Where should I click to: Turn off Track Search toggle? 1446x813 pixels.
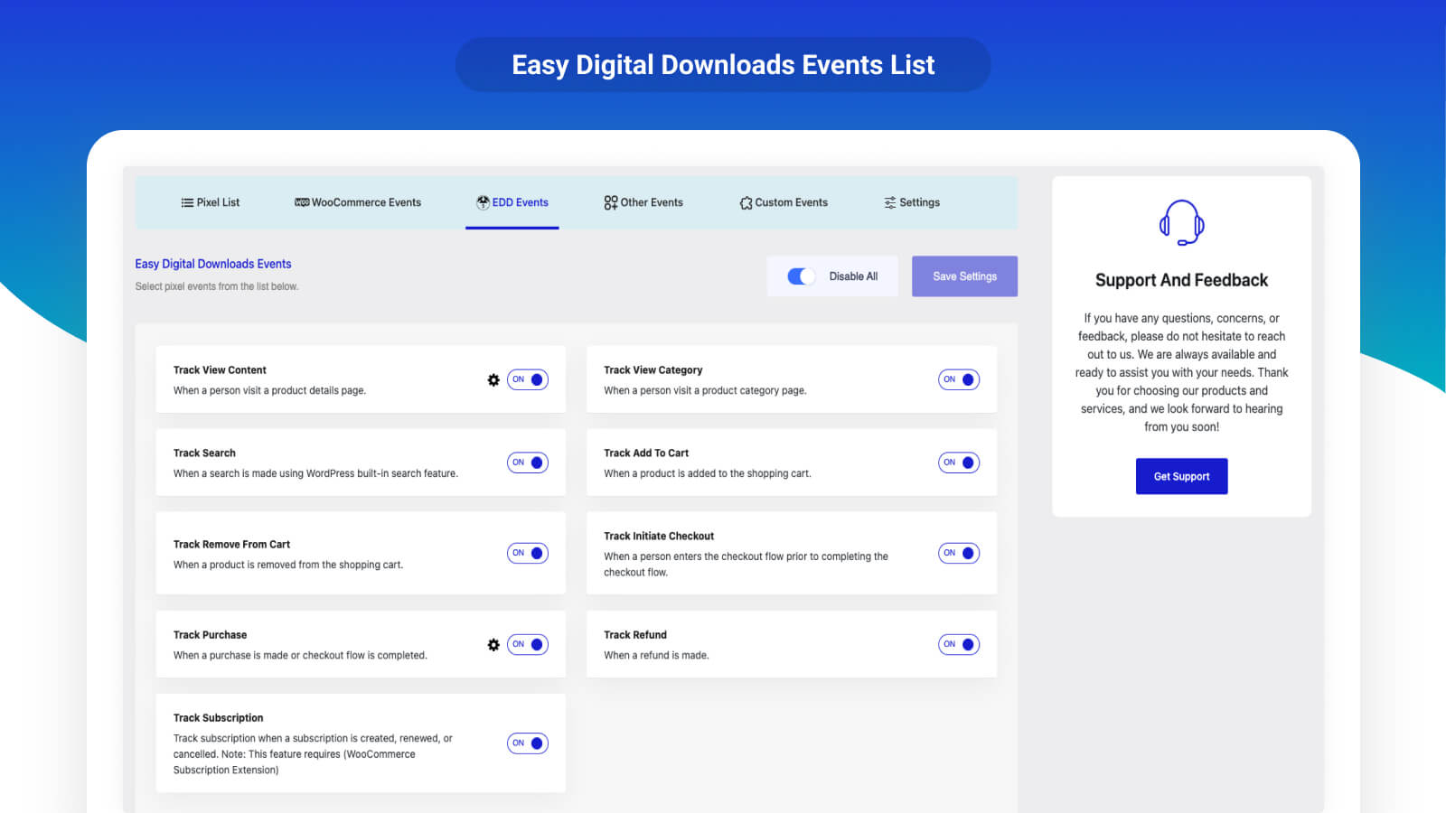528,463
